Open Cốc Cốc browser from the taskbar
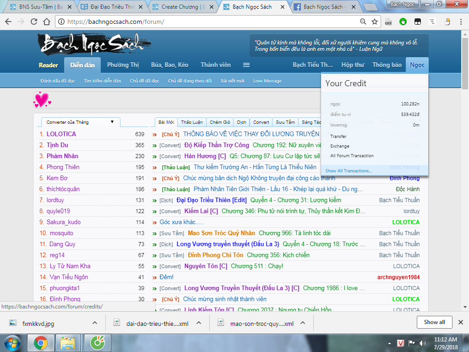The image size is (469, 352). [97, 342]
